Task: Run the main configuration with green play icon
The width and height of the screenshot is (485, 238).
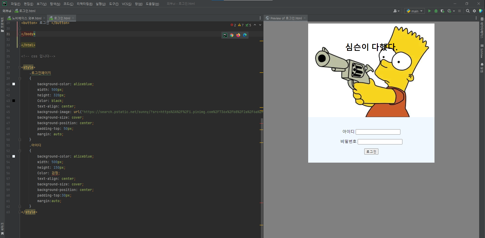Action: 429,11
